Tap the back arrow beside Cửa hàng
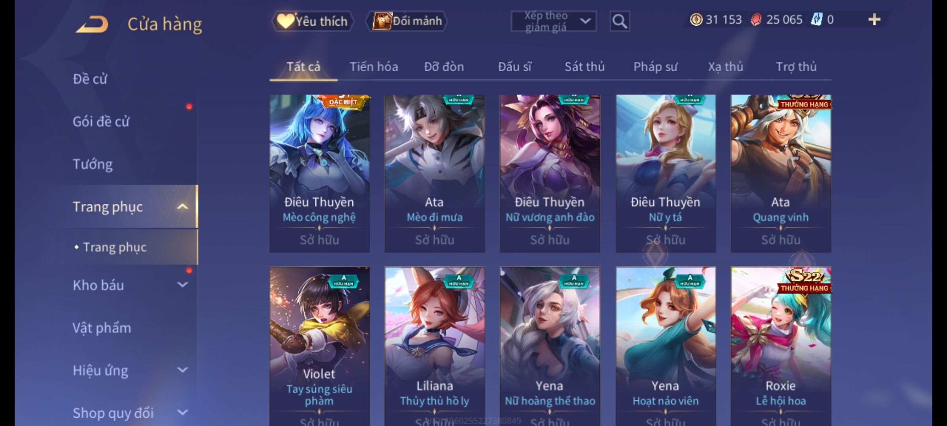This screenshot has width=947, height=426. (x=92, y=24)
